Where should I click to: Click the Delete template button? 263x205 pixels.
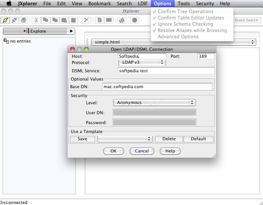[x=169, y=139]
